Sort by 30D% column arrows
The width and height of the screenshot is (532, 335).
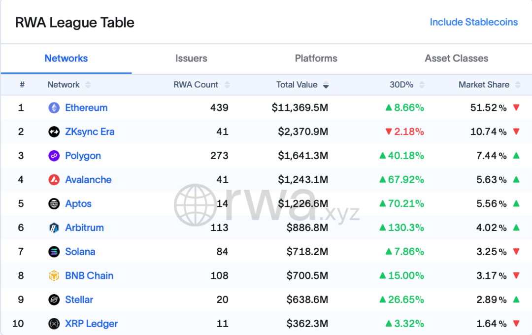[x=422, y=85]
